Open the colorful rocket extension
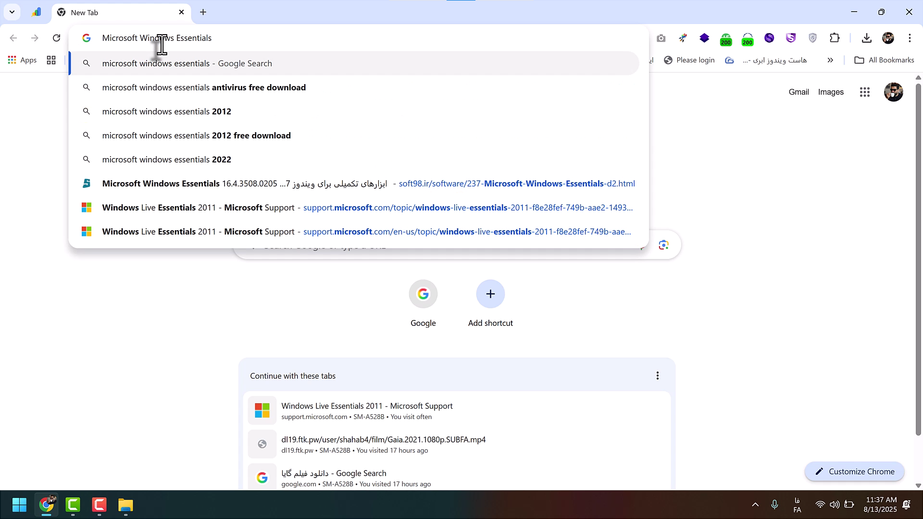This screenshot has width=923, height=519. [683, 38]
